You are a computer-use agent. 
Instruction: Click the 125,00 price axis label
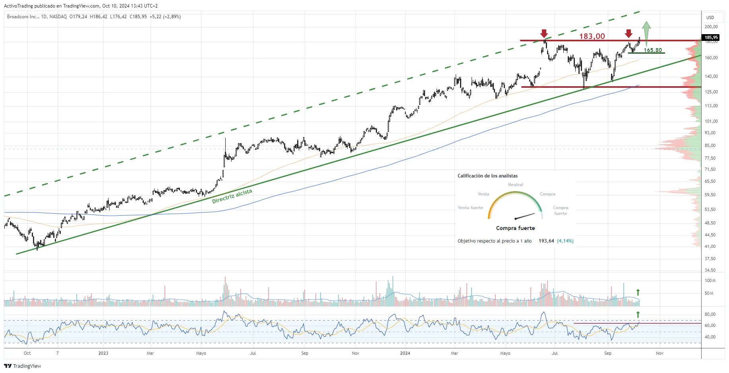[x=711, y=92]
